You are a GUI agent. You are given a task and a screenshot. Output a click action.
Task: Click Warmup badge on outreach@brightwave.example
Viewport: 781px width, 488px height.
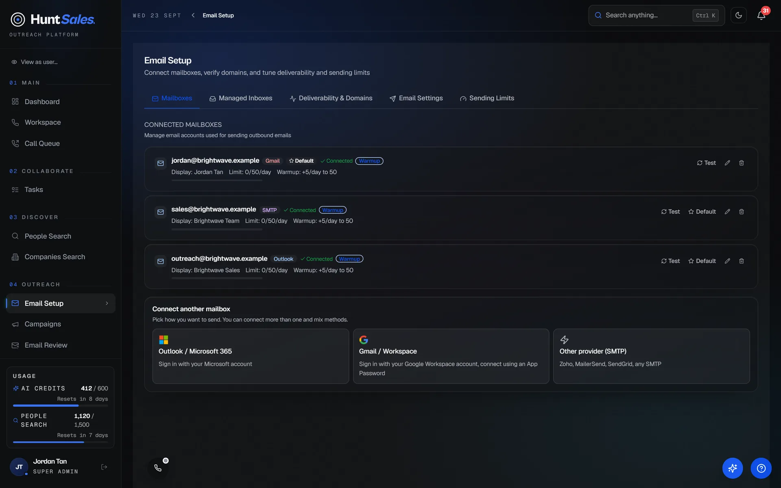pos(349,259)
